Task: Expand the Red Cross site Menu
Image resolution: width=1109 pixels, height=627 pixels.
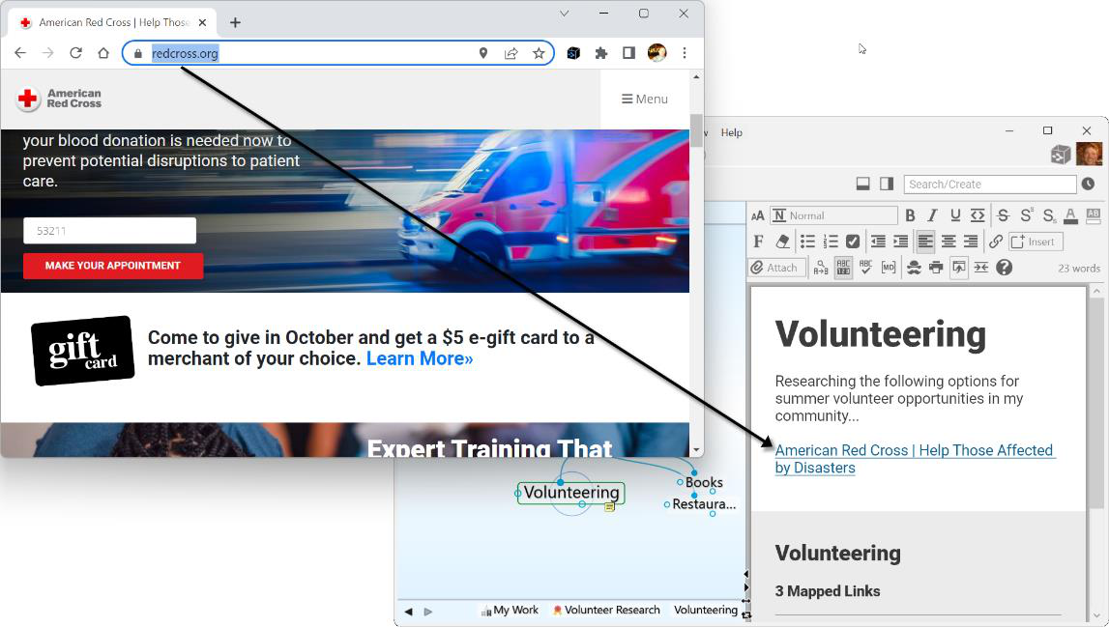Action: [x=644, y=99]
